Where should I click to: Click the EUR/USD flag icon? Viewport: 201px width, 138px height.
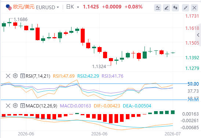tap(9, 7)
